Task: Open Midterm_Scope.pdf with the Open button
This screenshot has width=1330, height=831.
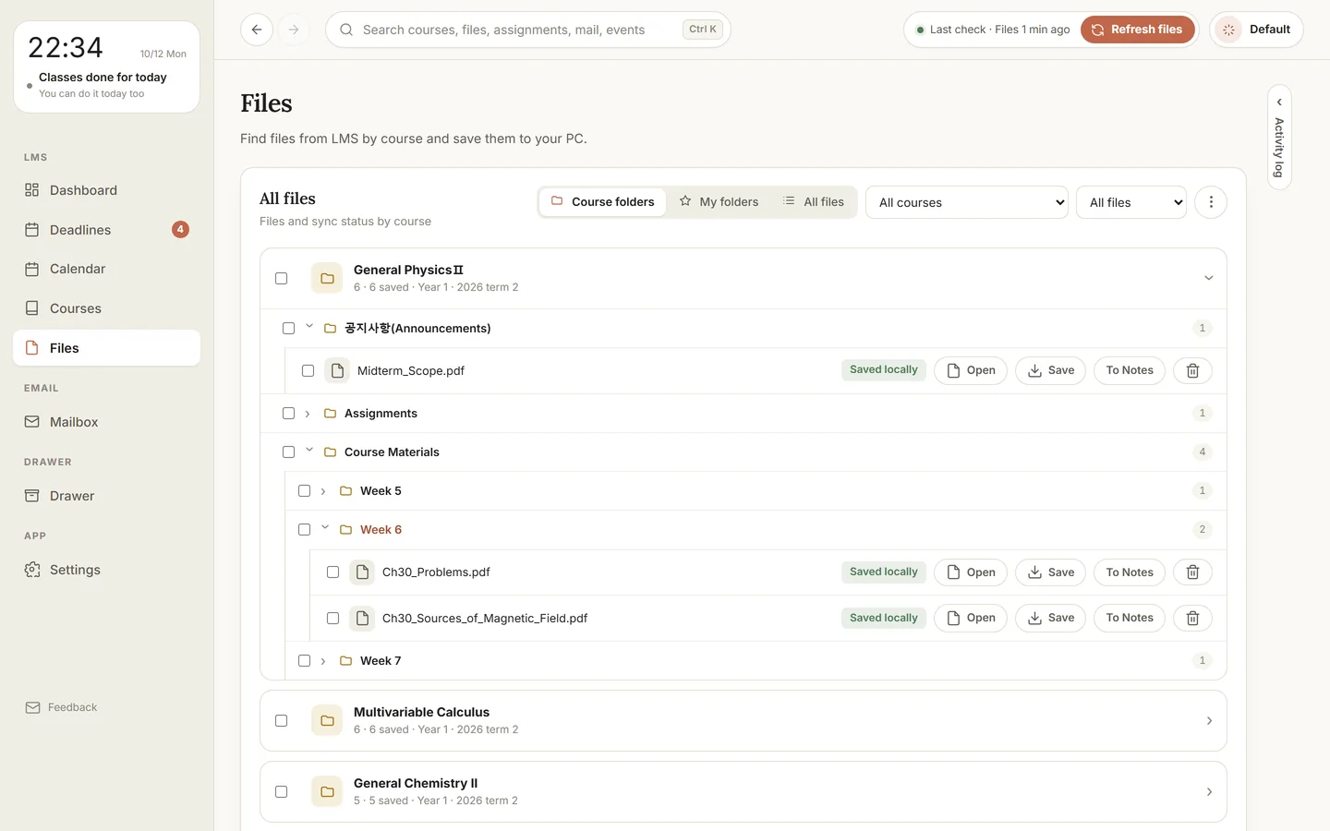Action: tap(971, 370)
